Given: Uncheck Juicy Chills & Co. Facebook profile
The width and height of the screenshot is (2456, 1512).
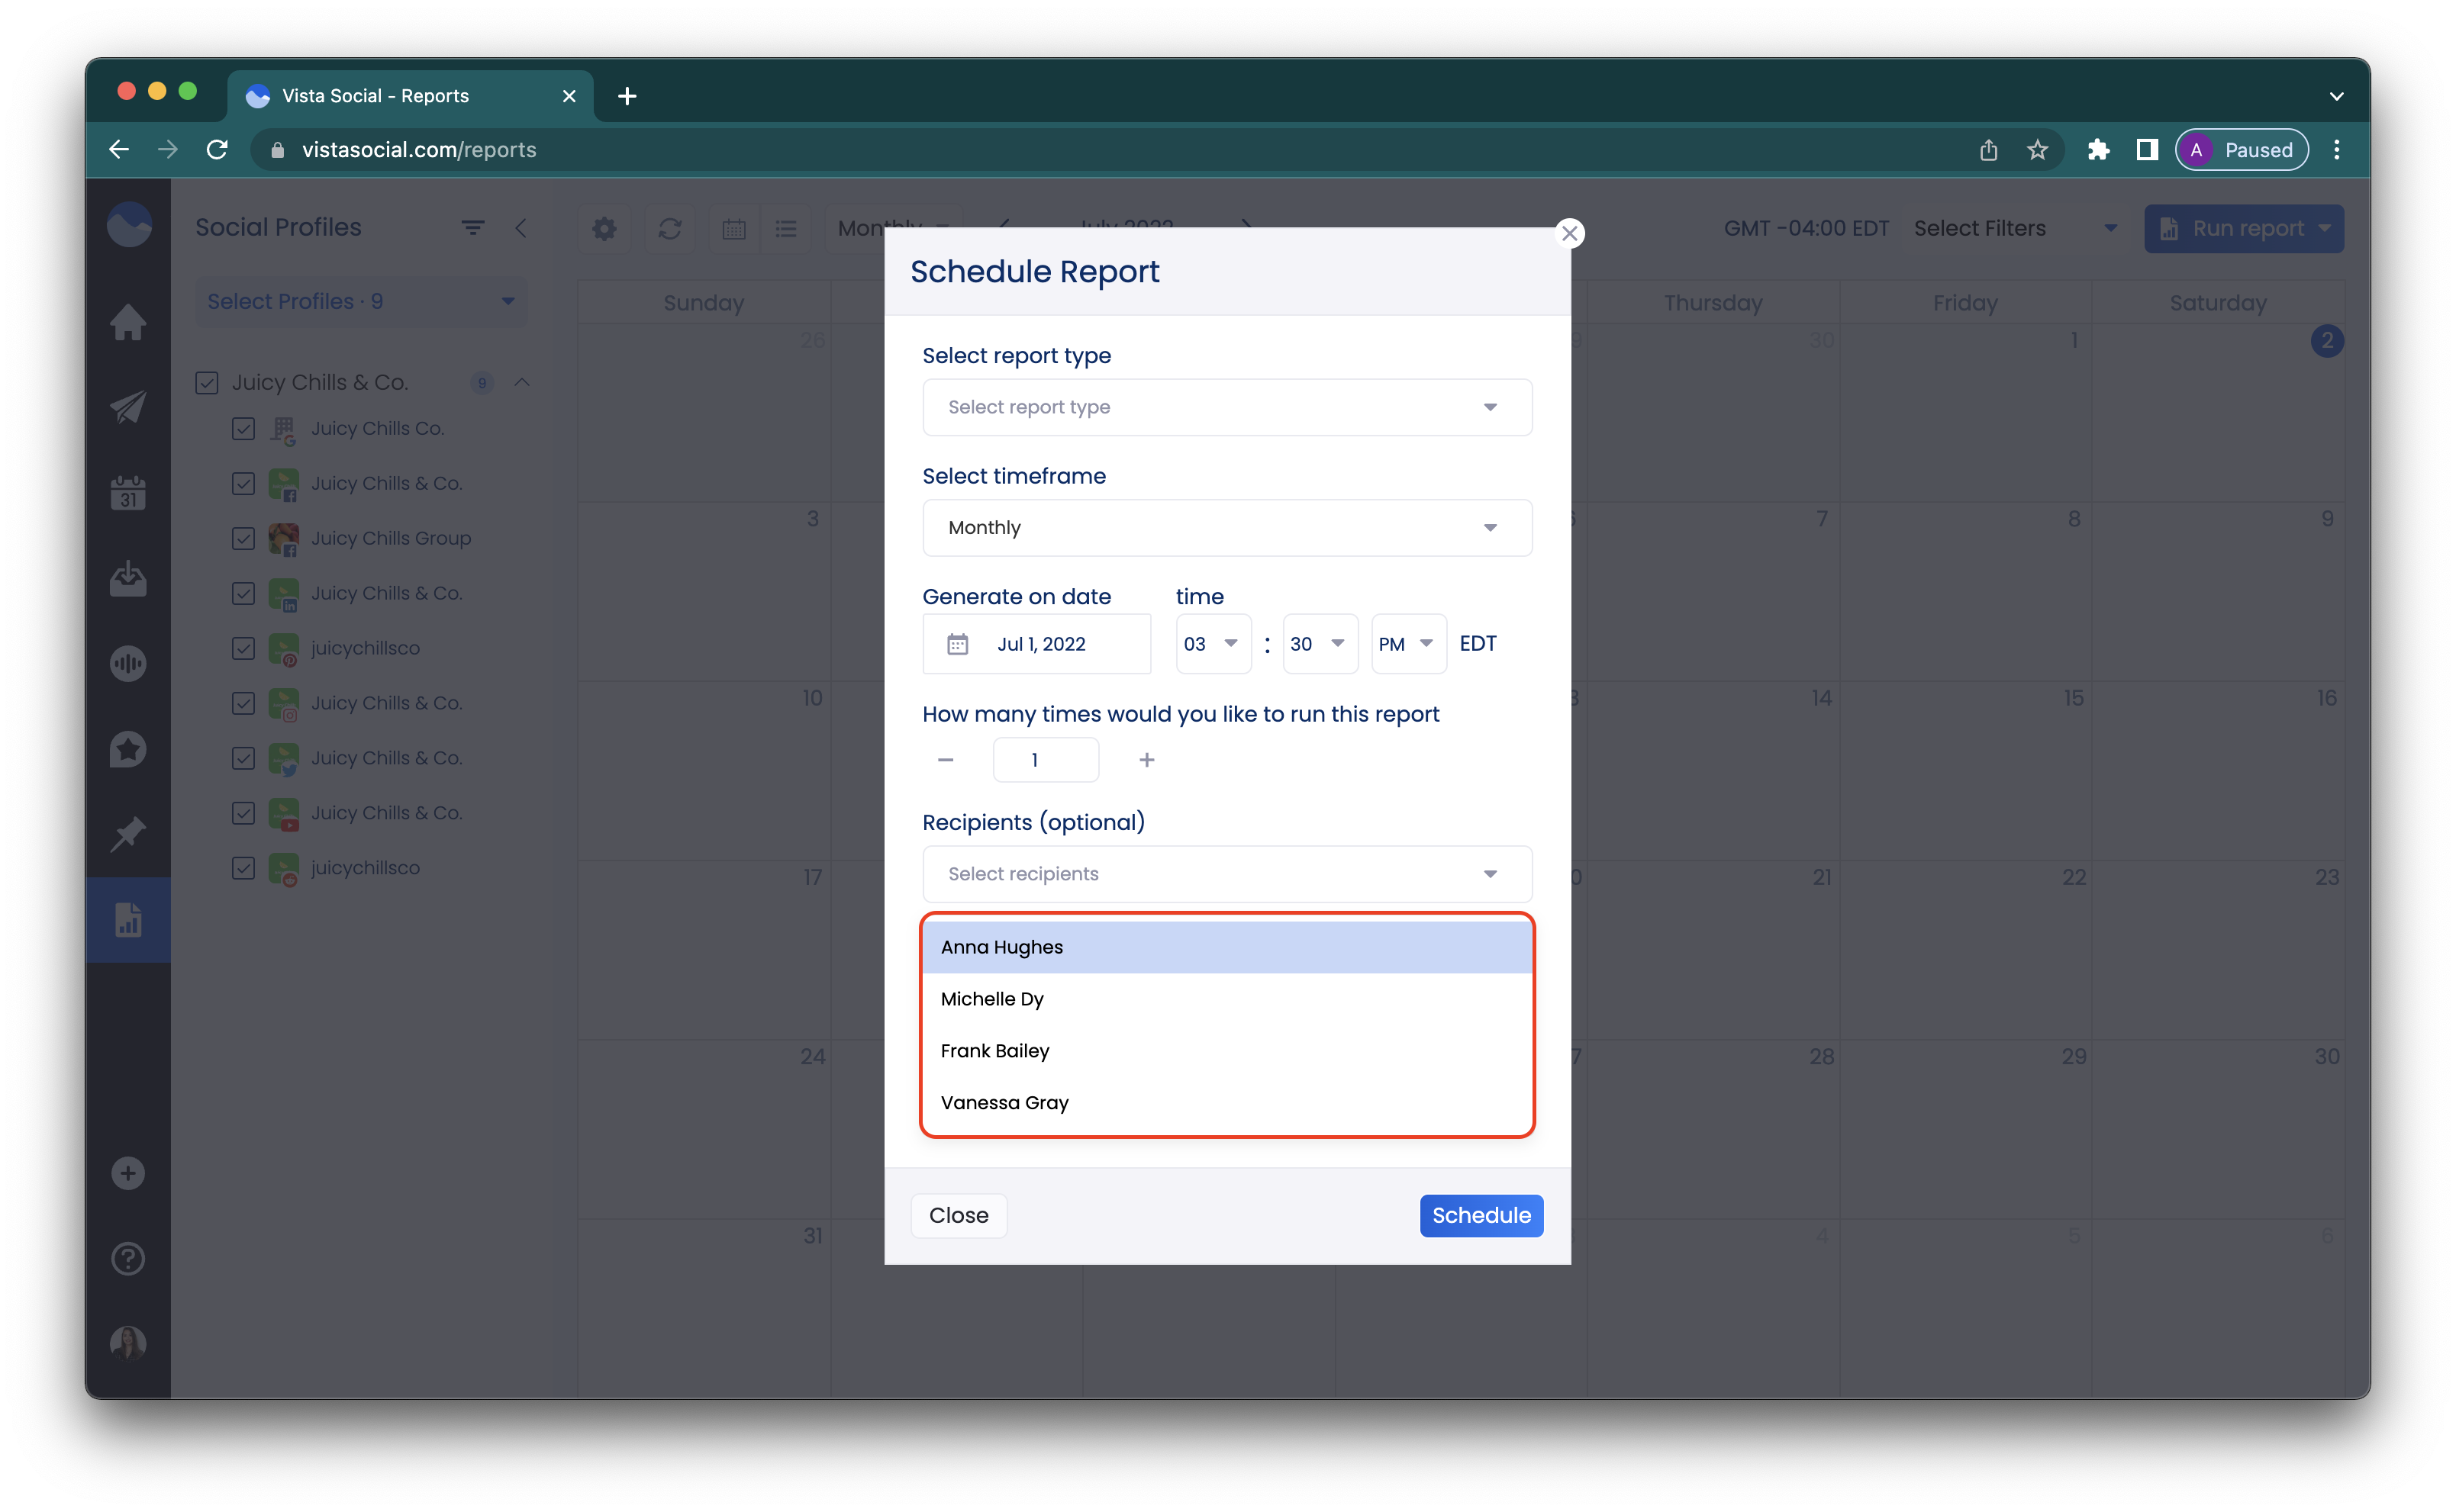Looking at the screenshot, I should pyautogui.click(x=243, y=483).
